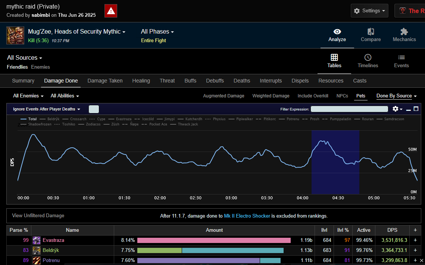The image size is (425, 265).
Task: Toggle Pocket Ace series in legend
Action: point(154,124)
